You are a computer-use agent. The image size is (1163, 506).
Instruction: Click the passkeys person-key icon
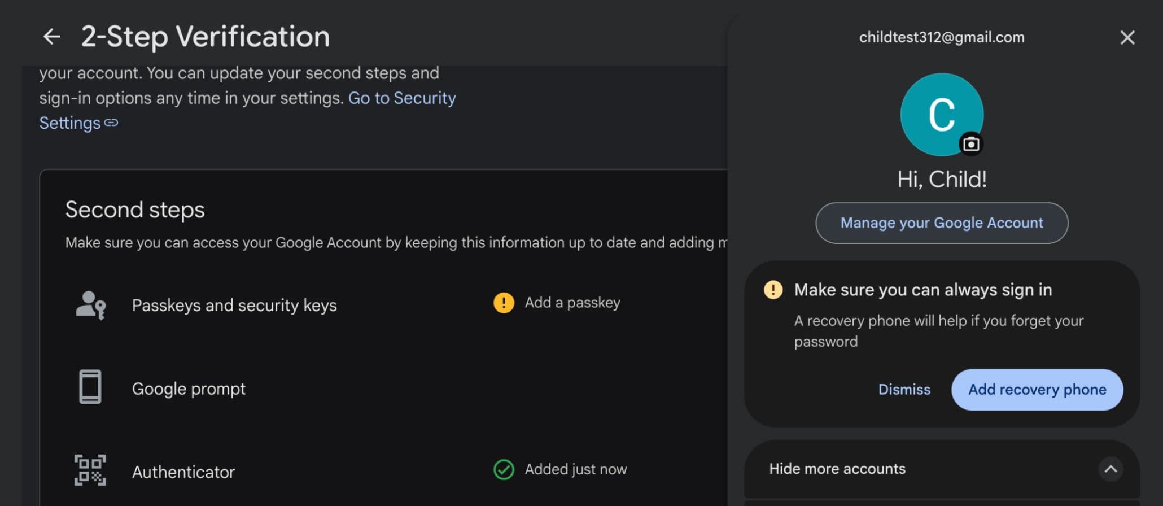[x=90, y=305]
